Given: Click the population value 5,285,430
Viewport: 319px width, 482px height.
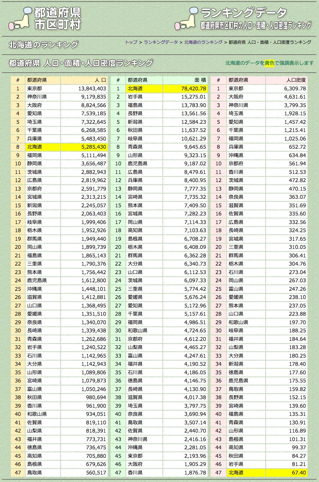Looking at the screenshot, I should point(94,147).
